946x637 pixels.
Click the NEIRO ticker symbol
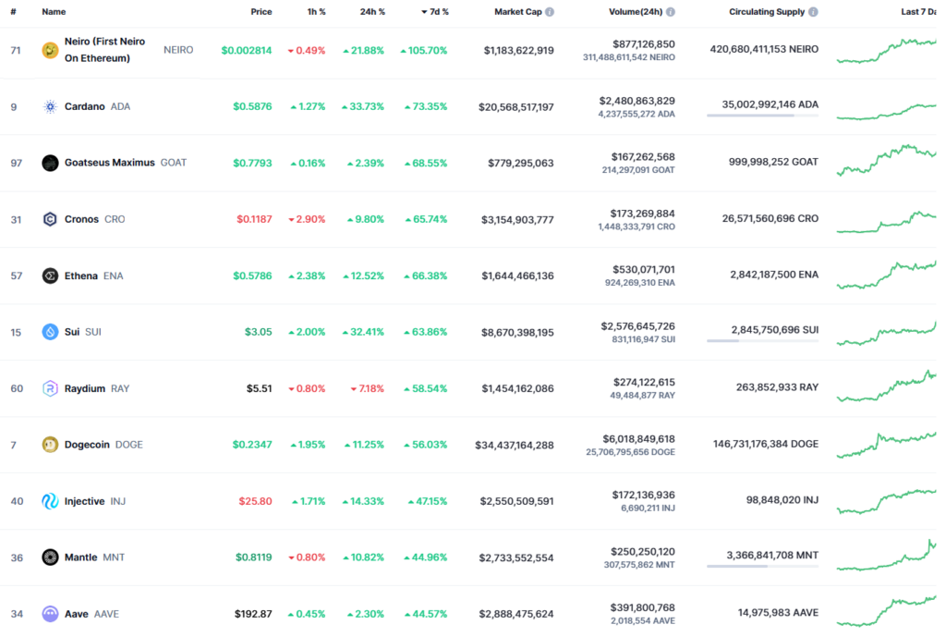click(178, 50)
